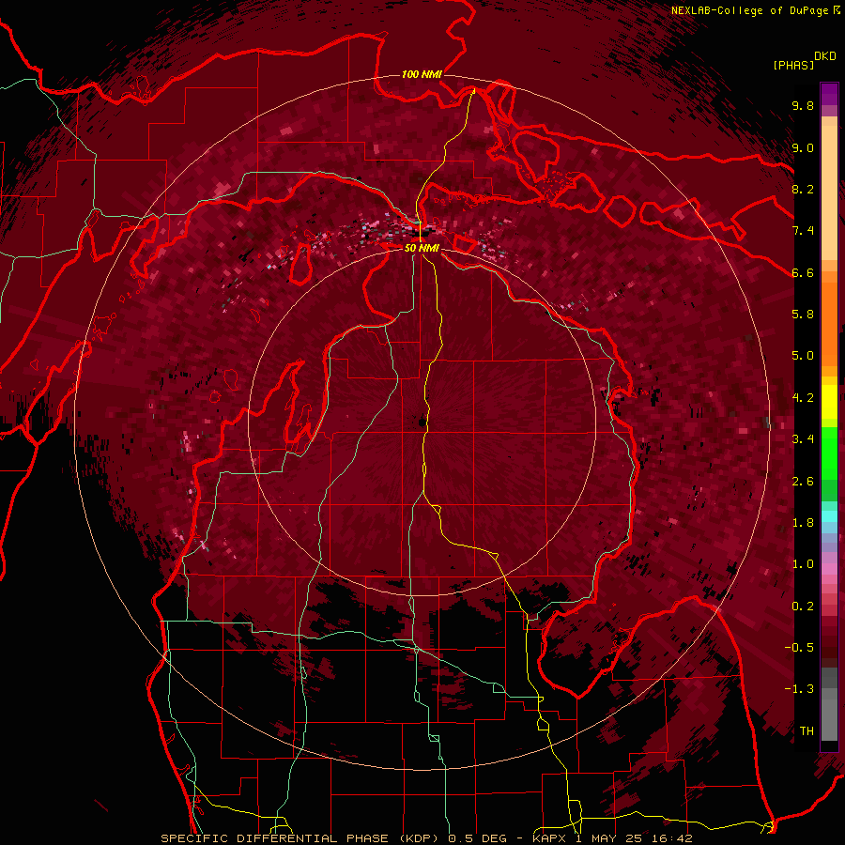The width and height of the screenshot is (845, 845).
Task: Click the 1.8 legend value
Action: [x=803, y=523]
